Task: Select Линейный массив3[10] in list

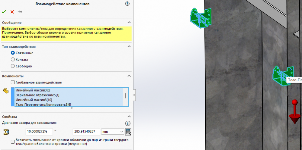Action: [x=69, y=100]
